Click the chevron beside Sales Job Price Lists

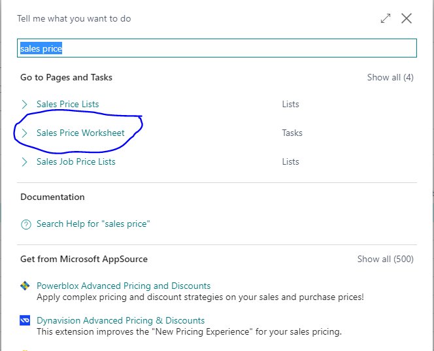tap(24, 162)
